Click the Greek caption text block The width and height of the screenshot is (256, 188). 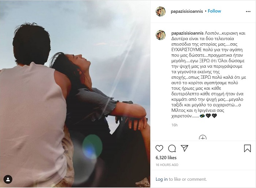(x=209, y=74)
